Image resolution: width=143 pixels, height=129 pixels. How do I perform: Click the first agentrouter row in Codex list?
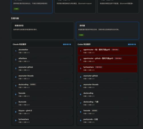tap(108, 51)
